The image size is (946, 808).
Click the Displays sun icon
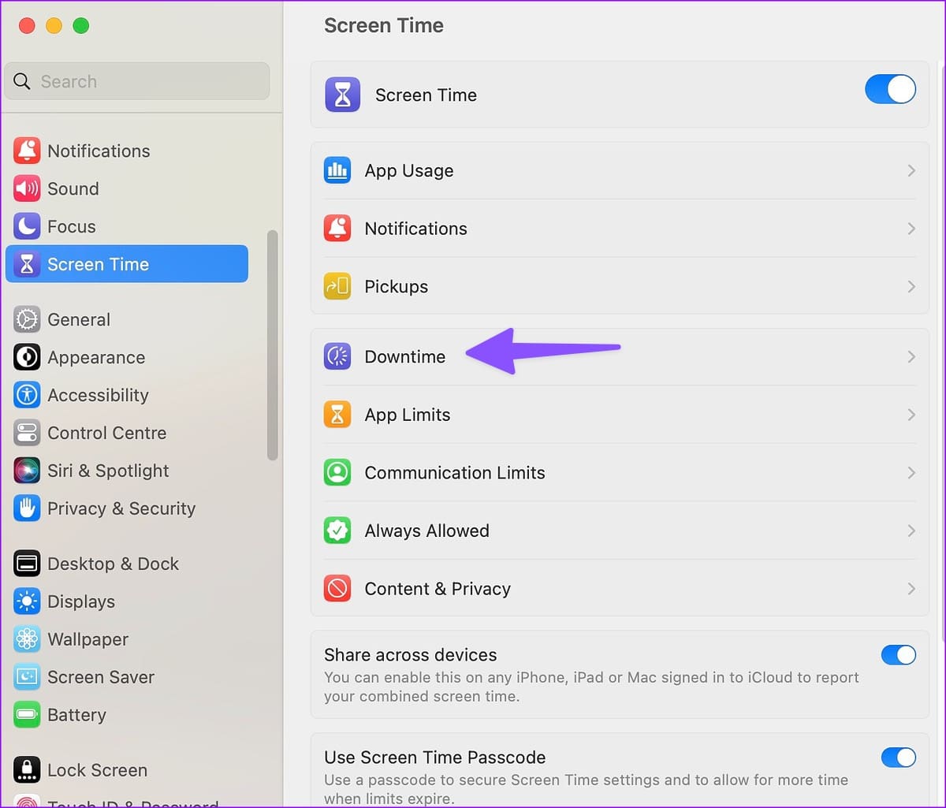point(27,601)
